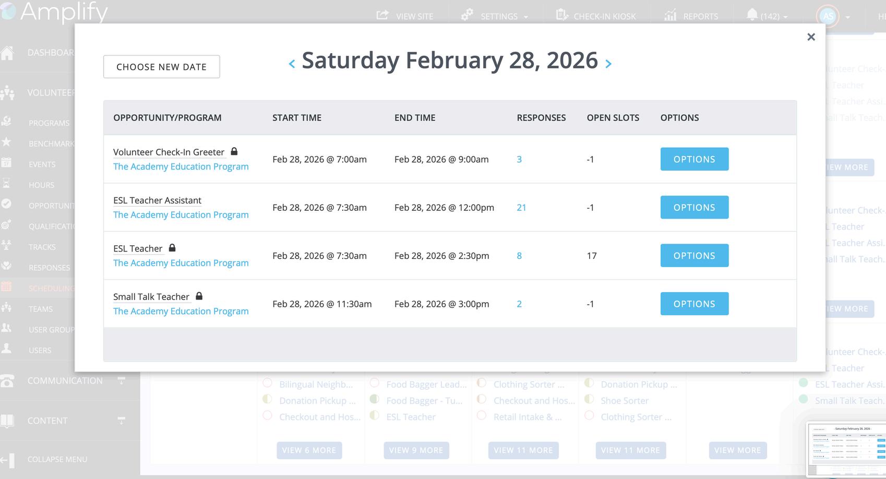
Task: Click the AS user avatar
Action: click(x=828, y=16)
